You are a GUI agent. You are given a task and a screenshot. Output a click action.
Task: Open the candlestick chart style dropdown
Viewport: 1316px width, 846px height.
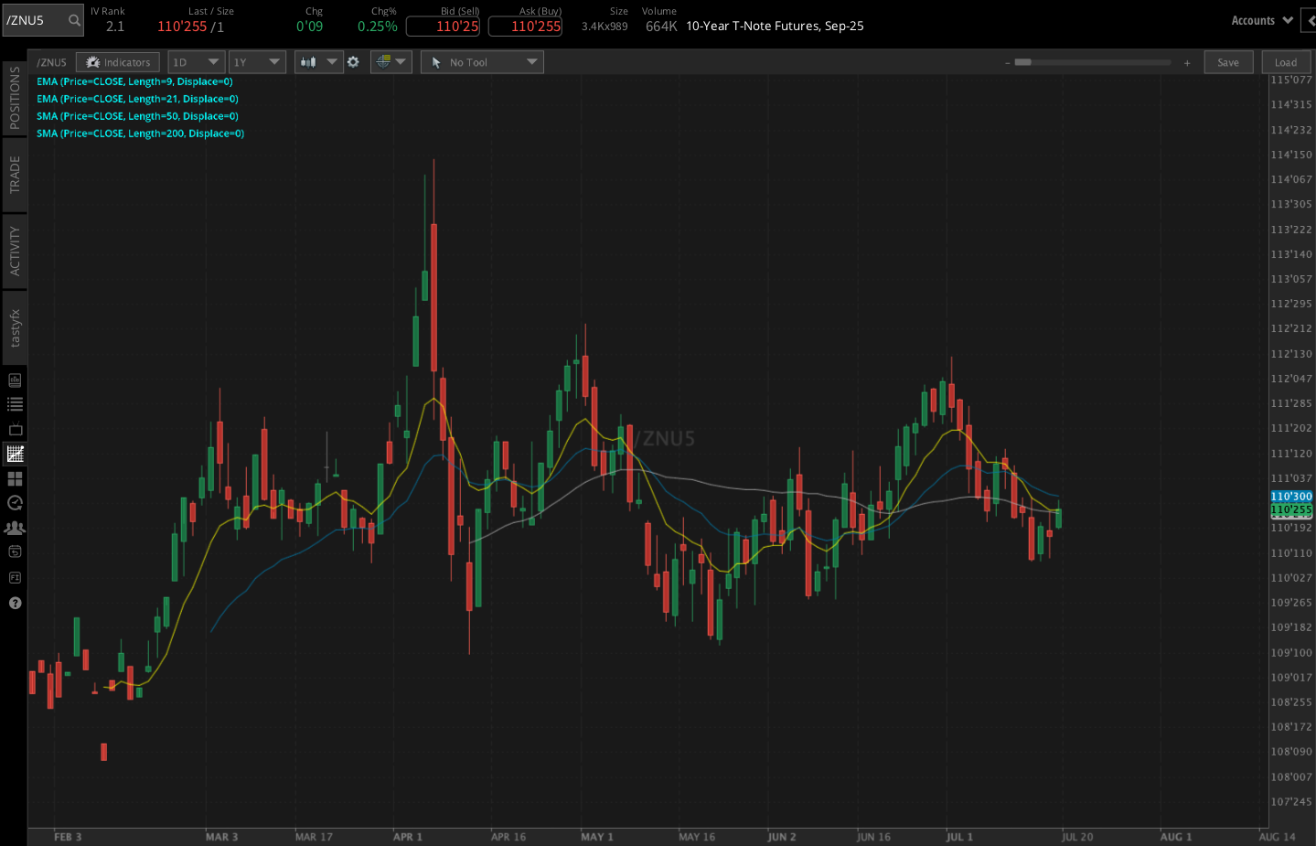(318, 61)
